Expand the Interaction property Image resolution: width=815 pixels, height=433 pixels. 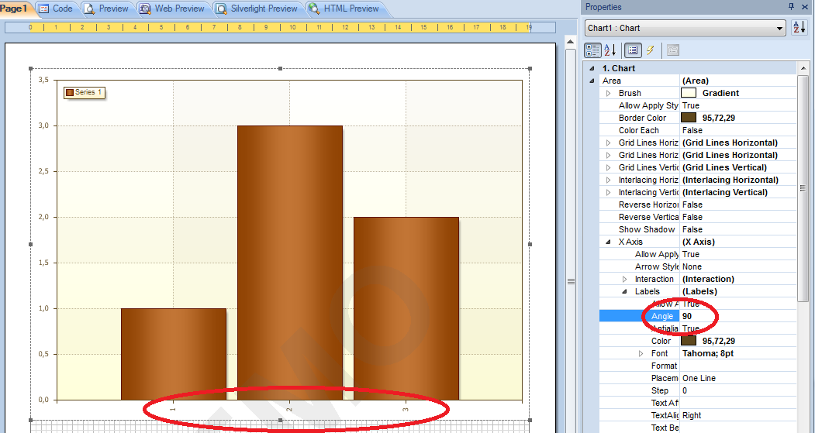pyautogui.click(x=625, y=280)
